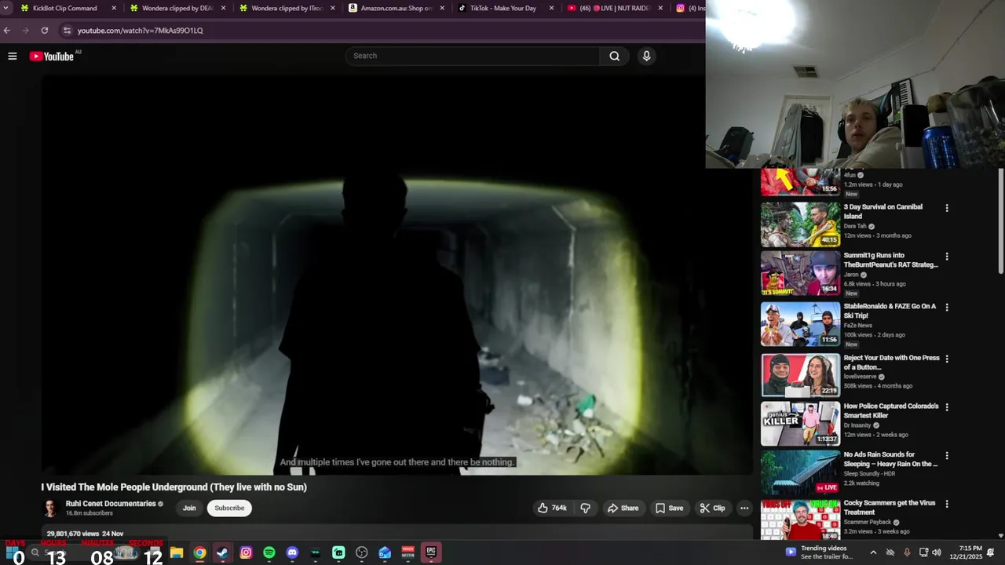Click the address bar URL
The image size is (1005, 565).
tap(140, 31)
